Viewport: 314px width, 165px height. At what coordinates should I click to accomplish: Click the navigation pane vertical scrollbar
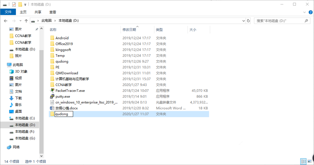pos(41,94)
